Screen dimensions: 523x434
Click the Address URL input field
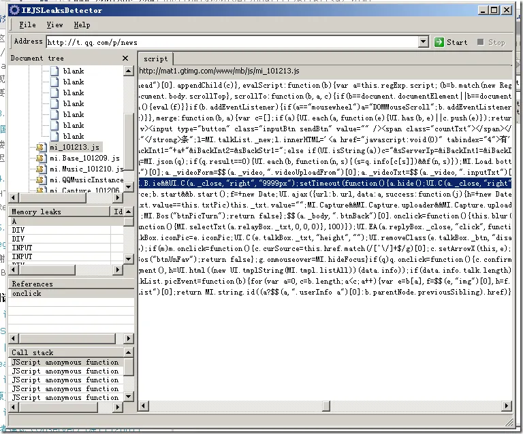[238, 42]
